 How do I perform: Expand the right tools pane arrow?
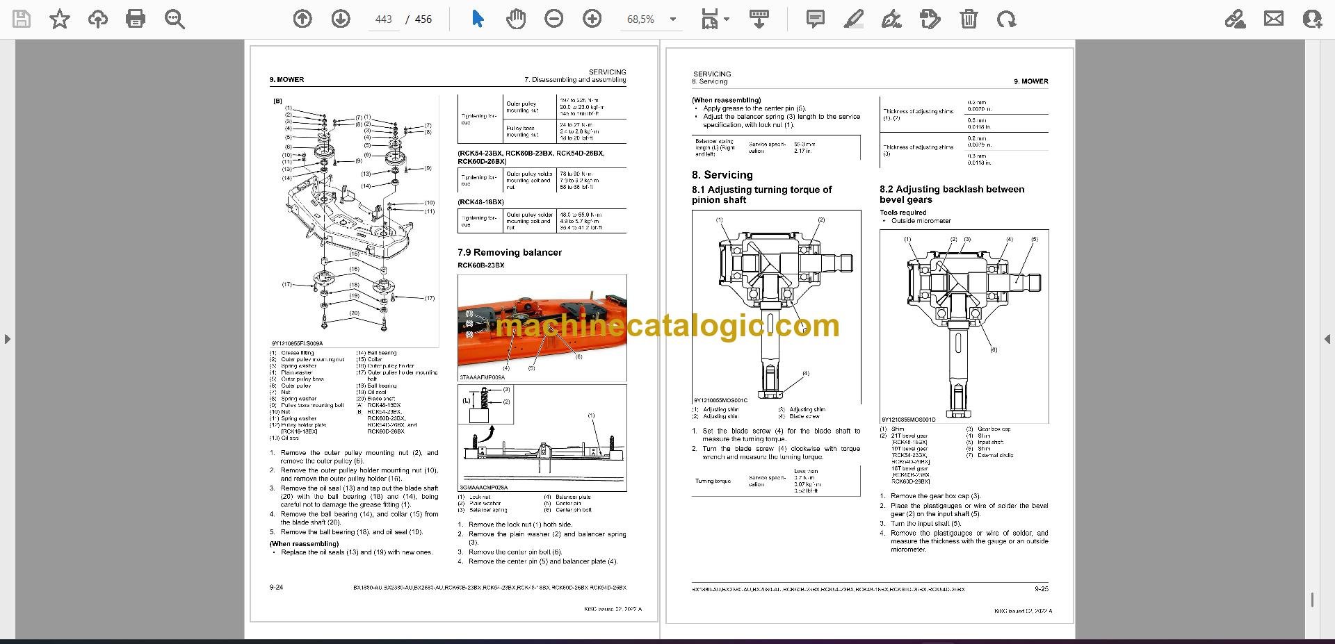[1327, 339]
